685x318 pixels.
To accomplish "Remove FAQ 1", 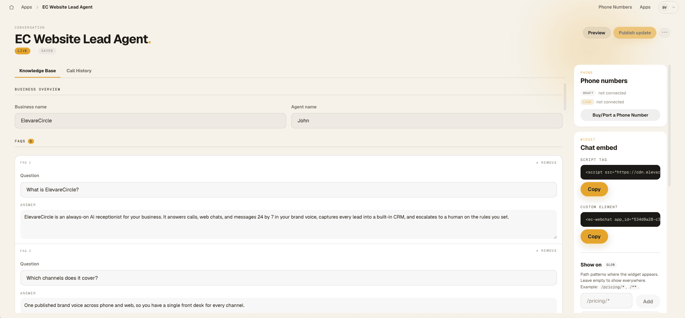I will coord(546,163).
